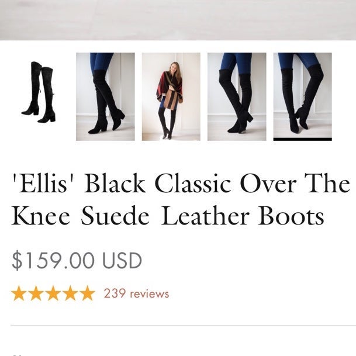356x356 pixels.
Task: Tap the large product image at top
Action: coord(178,20)
